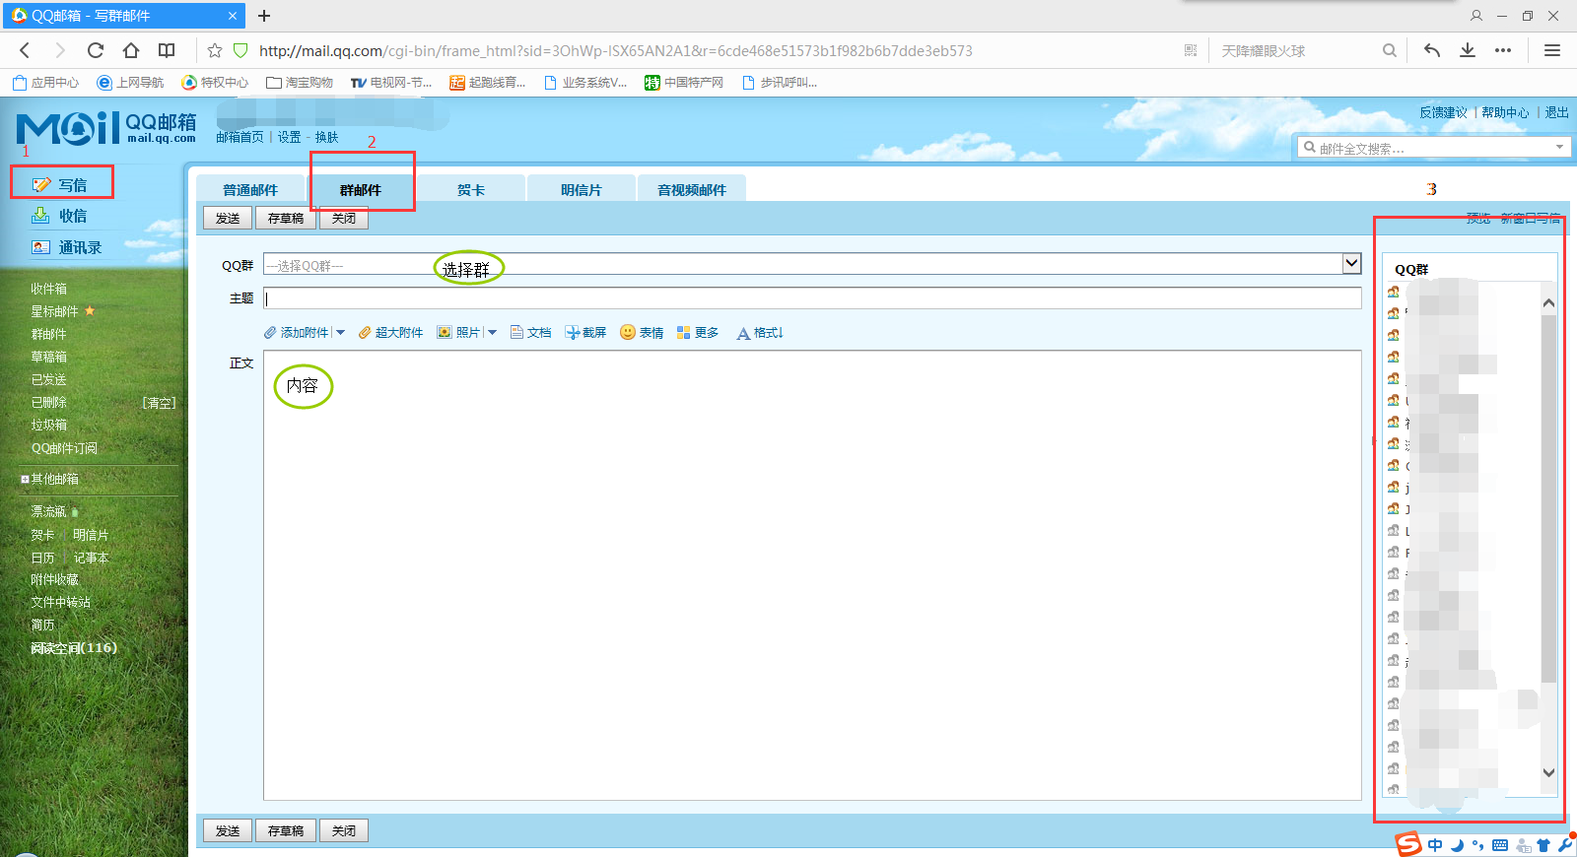The height and width of the screenshot is (857, 1577).
Task: Open the 草稿箱 folder
Action: (x=49, y=357)
